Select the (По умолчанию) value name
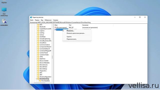This screenshot has height=90, width=160. pyautogui.click(x=61, y=27)
